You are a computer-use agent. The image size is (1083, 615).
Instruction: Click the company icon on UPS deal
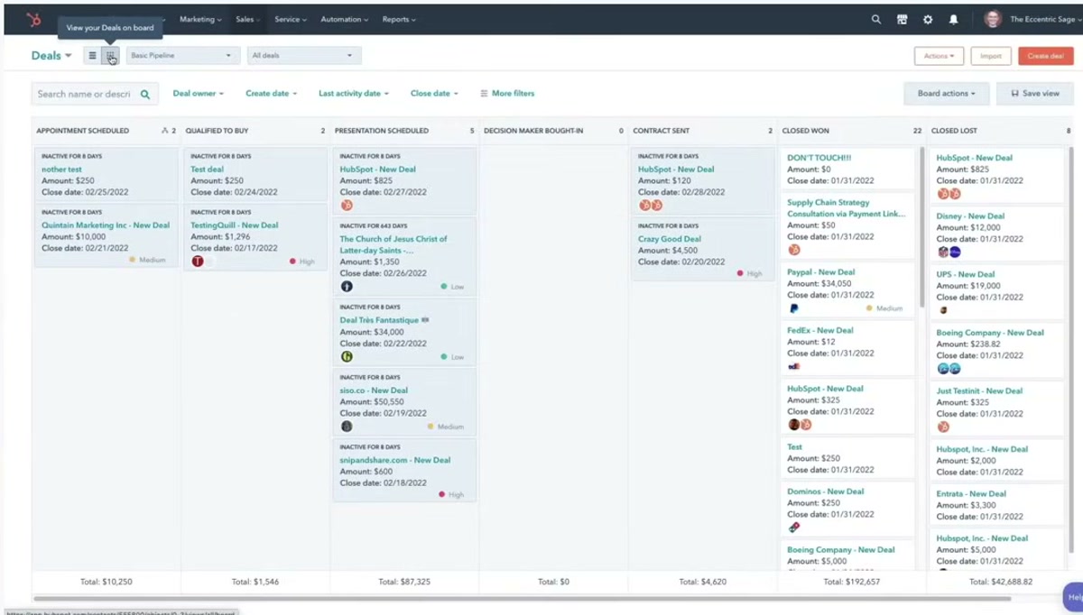pos(943,309)
